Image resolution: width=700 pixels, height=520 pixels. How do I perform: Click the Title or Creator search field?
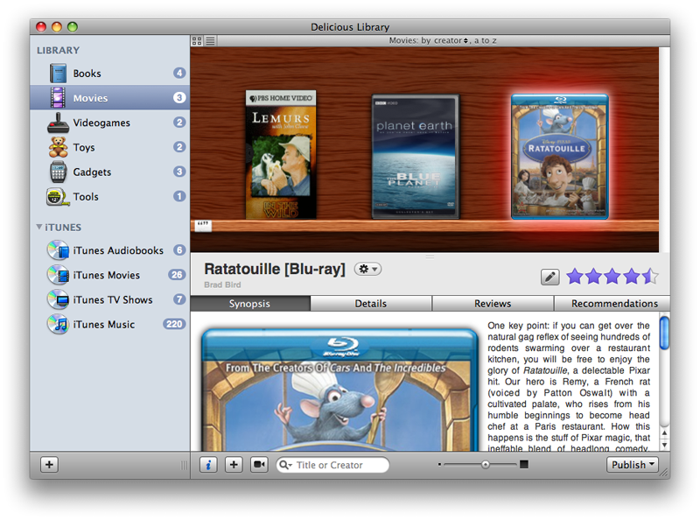click(332, 465)
